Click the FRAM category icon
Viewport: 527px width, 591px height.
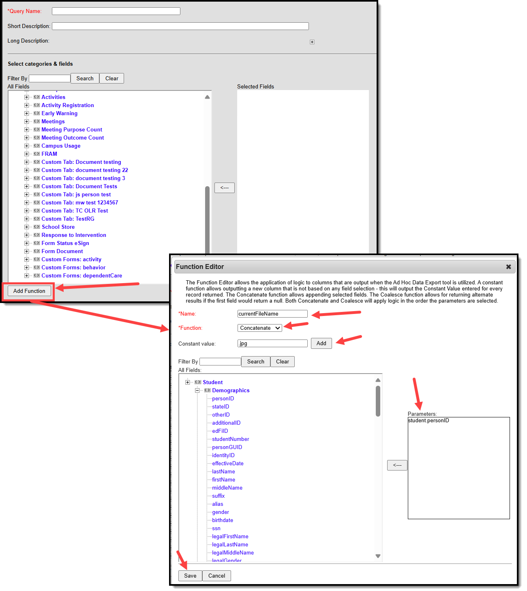point(36,154)
